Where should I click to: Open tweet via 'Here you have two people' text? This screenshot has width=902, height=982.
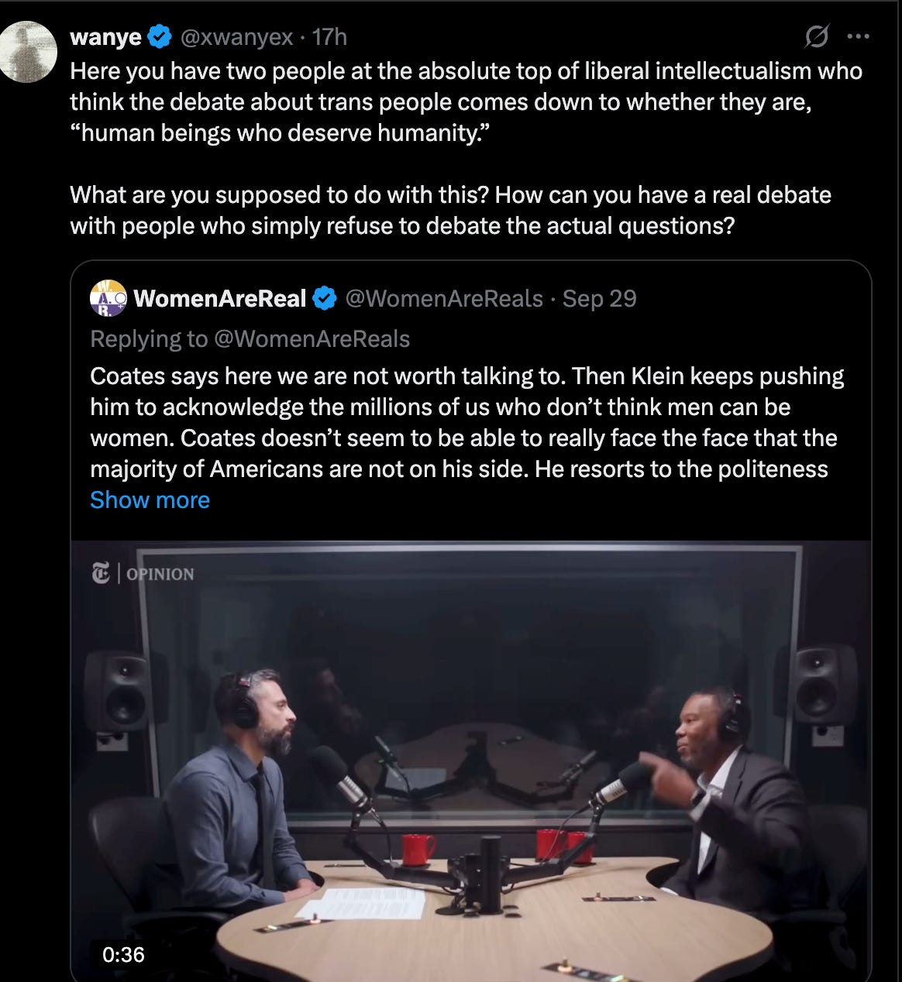click(466, 102)
